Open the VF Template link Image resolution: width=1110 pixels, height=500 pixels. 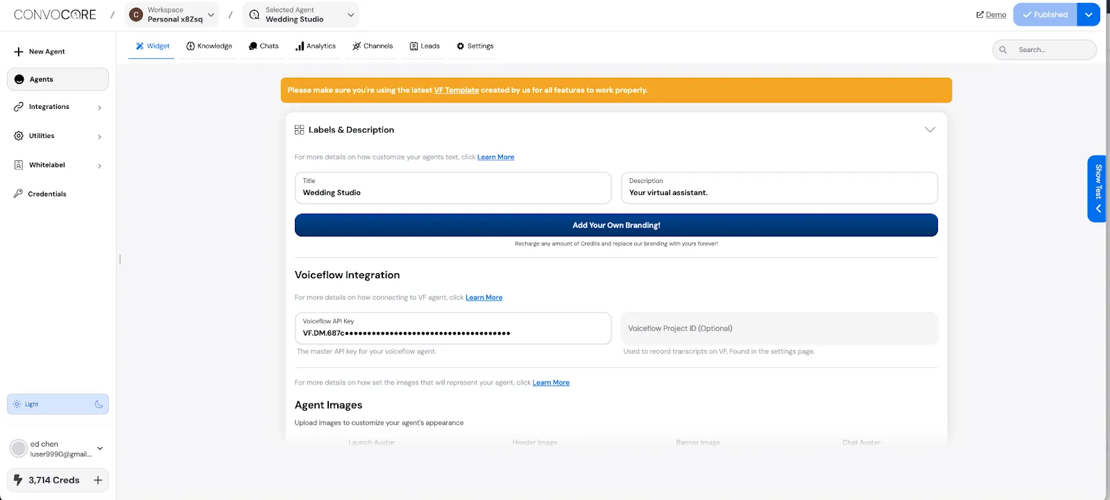pyautogui.click(x=456, y=90)
